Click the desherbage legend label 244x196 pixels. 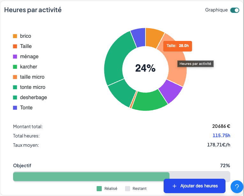click(x=33, y=98)
